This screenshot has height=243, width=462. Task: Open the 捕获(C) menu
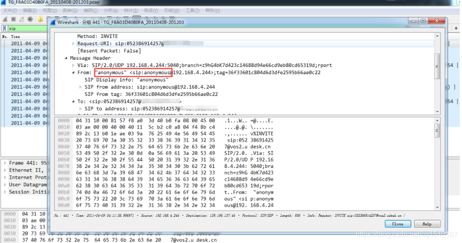coord(90,10)
